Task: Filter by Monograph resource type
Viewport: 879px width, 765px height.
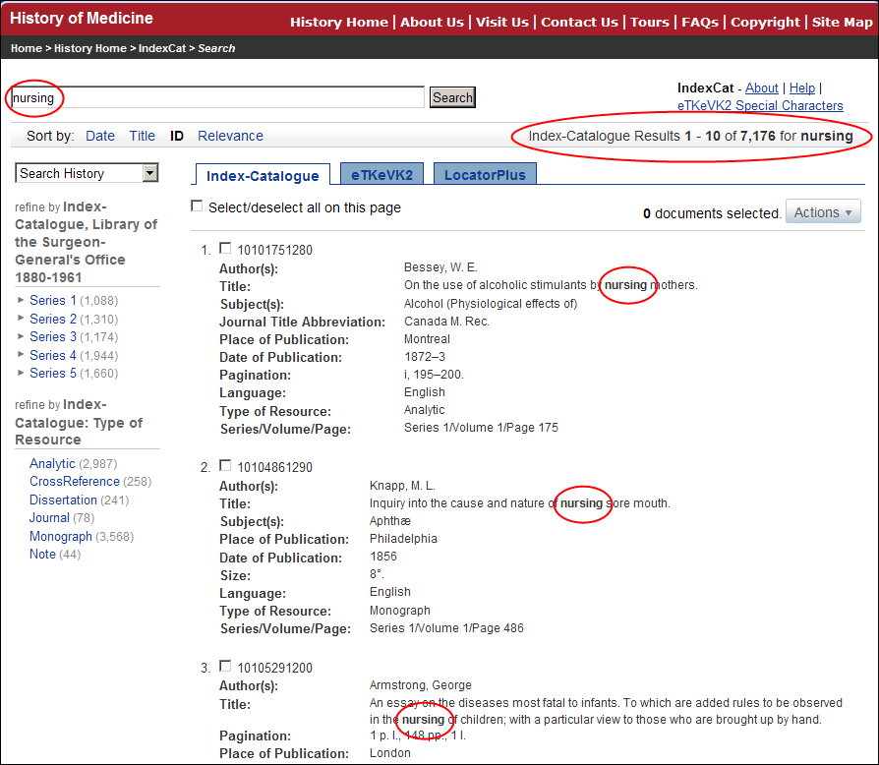Action: pos(61,536)
